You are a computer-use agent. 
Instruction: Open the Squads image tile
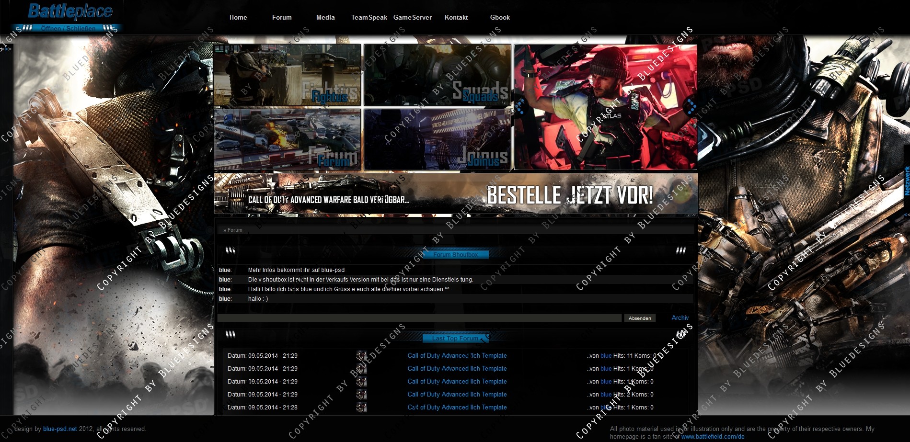coord(437,75)
